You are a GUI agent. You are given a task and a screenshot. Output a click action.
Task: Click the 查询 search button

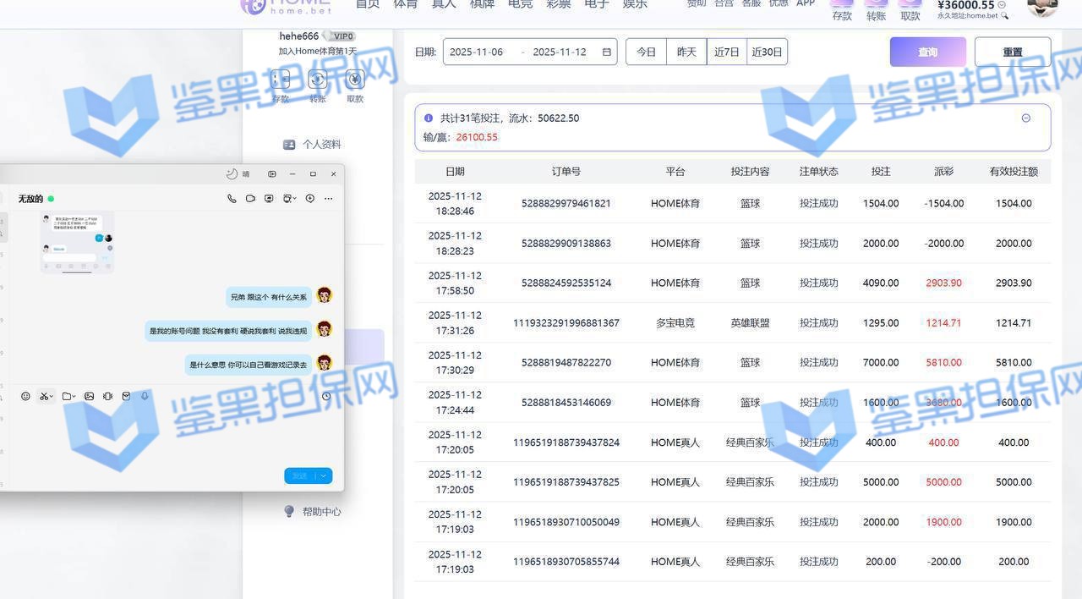coord(927,52)
